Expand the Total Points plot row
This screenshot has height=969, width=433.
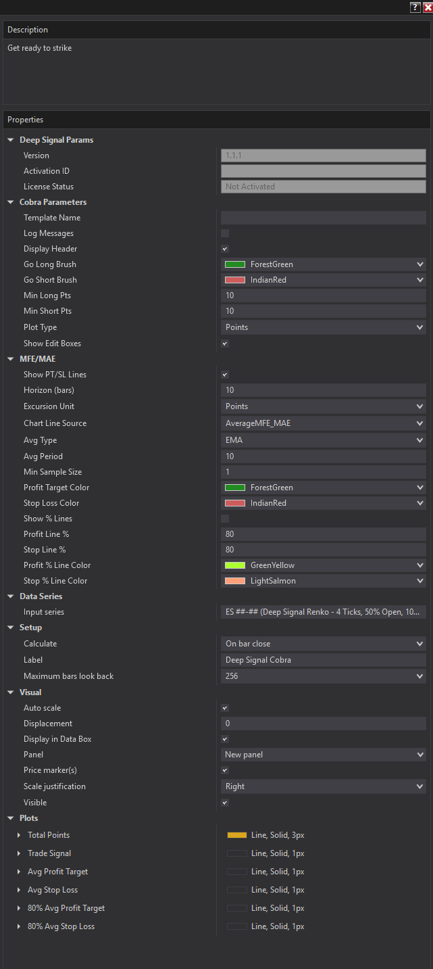pyautogui.click(x=19, y=835)
